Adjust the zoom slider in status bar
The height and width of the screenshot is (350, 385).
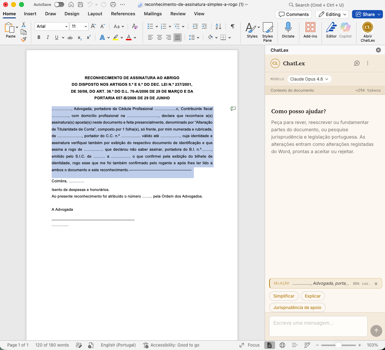(x=338, y=345)
